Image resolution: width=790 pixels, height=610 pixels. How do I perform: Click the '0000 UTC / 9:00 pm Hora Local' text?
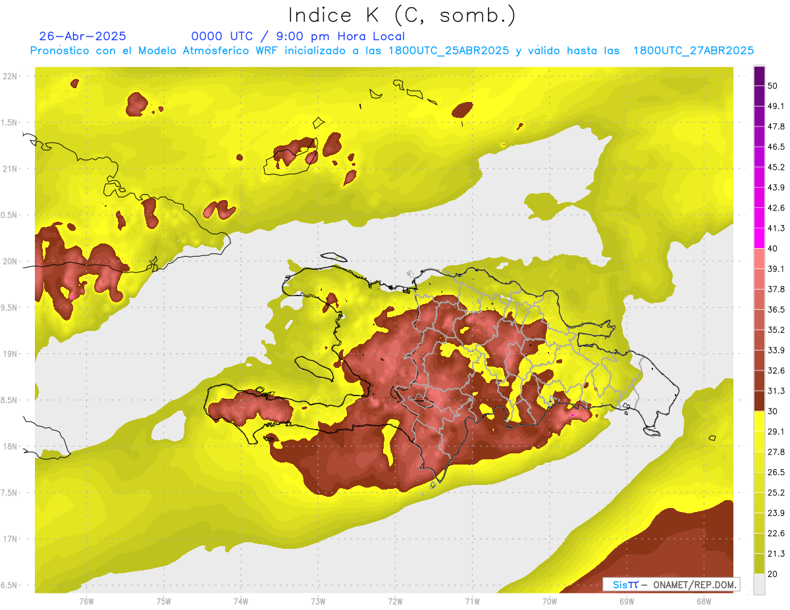(298, 36)
